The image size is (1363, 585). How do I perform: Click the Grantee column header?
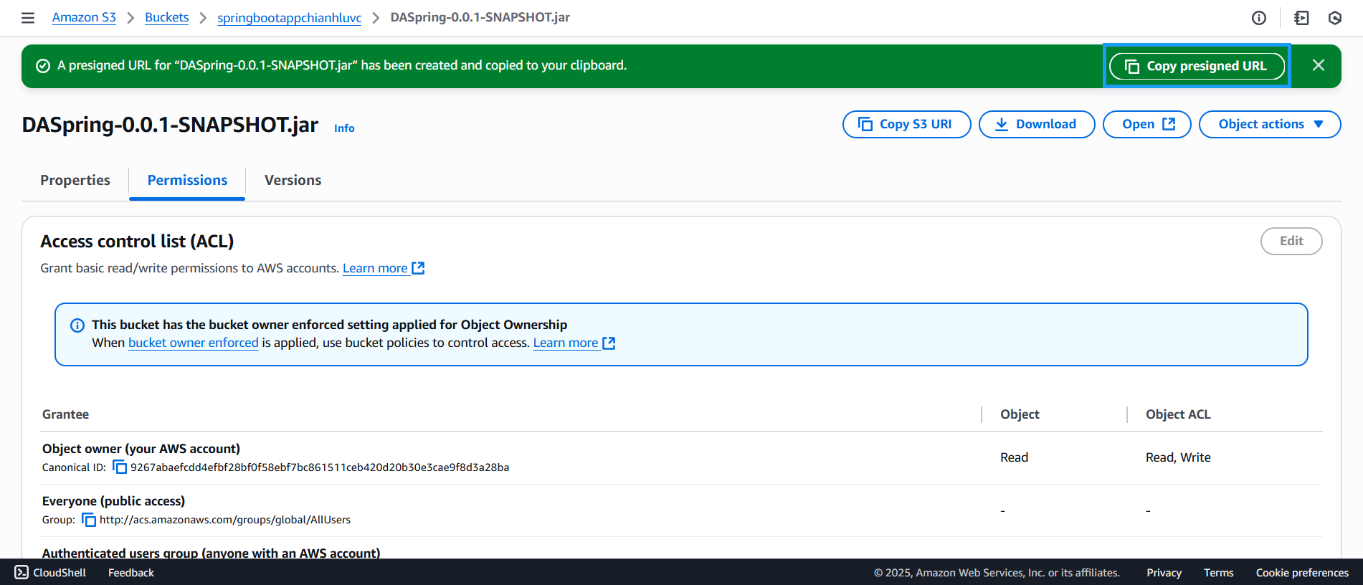pos(65,414)
